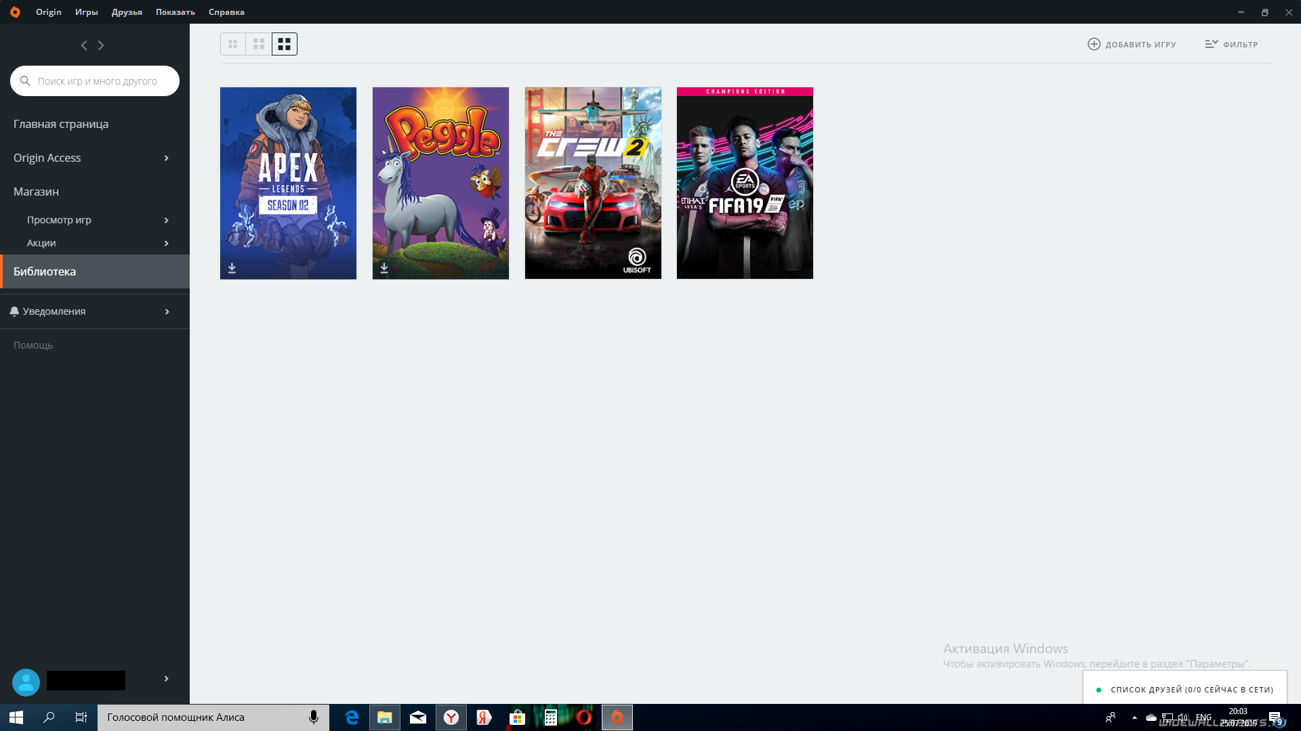Open Microsoft Store from taskbar
Viewport: 1301px width, 731px height.
[517, 717]
